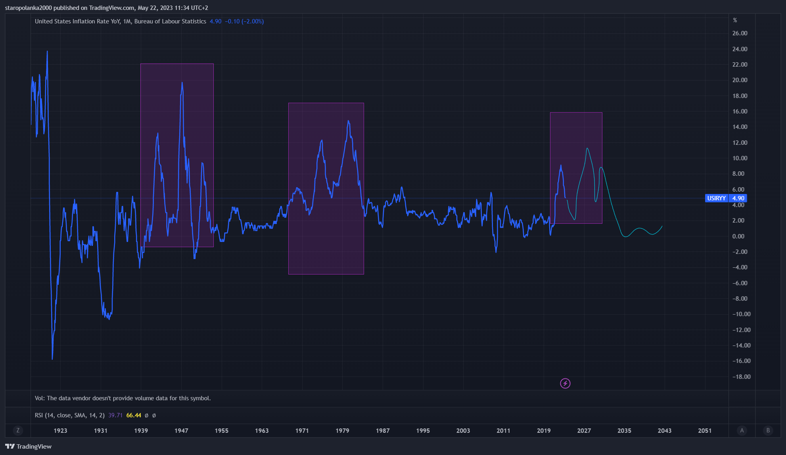Click the 1979 time axis label
Viewport: 786px width, 455px height.
342,431
